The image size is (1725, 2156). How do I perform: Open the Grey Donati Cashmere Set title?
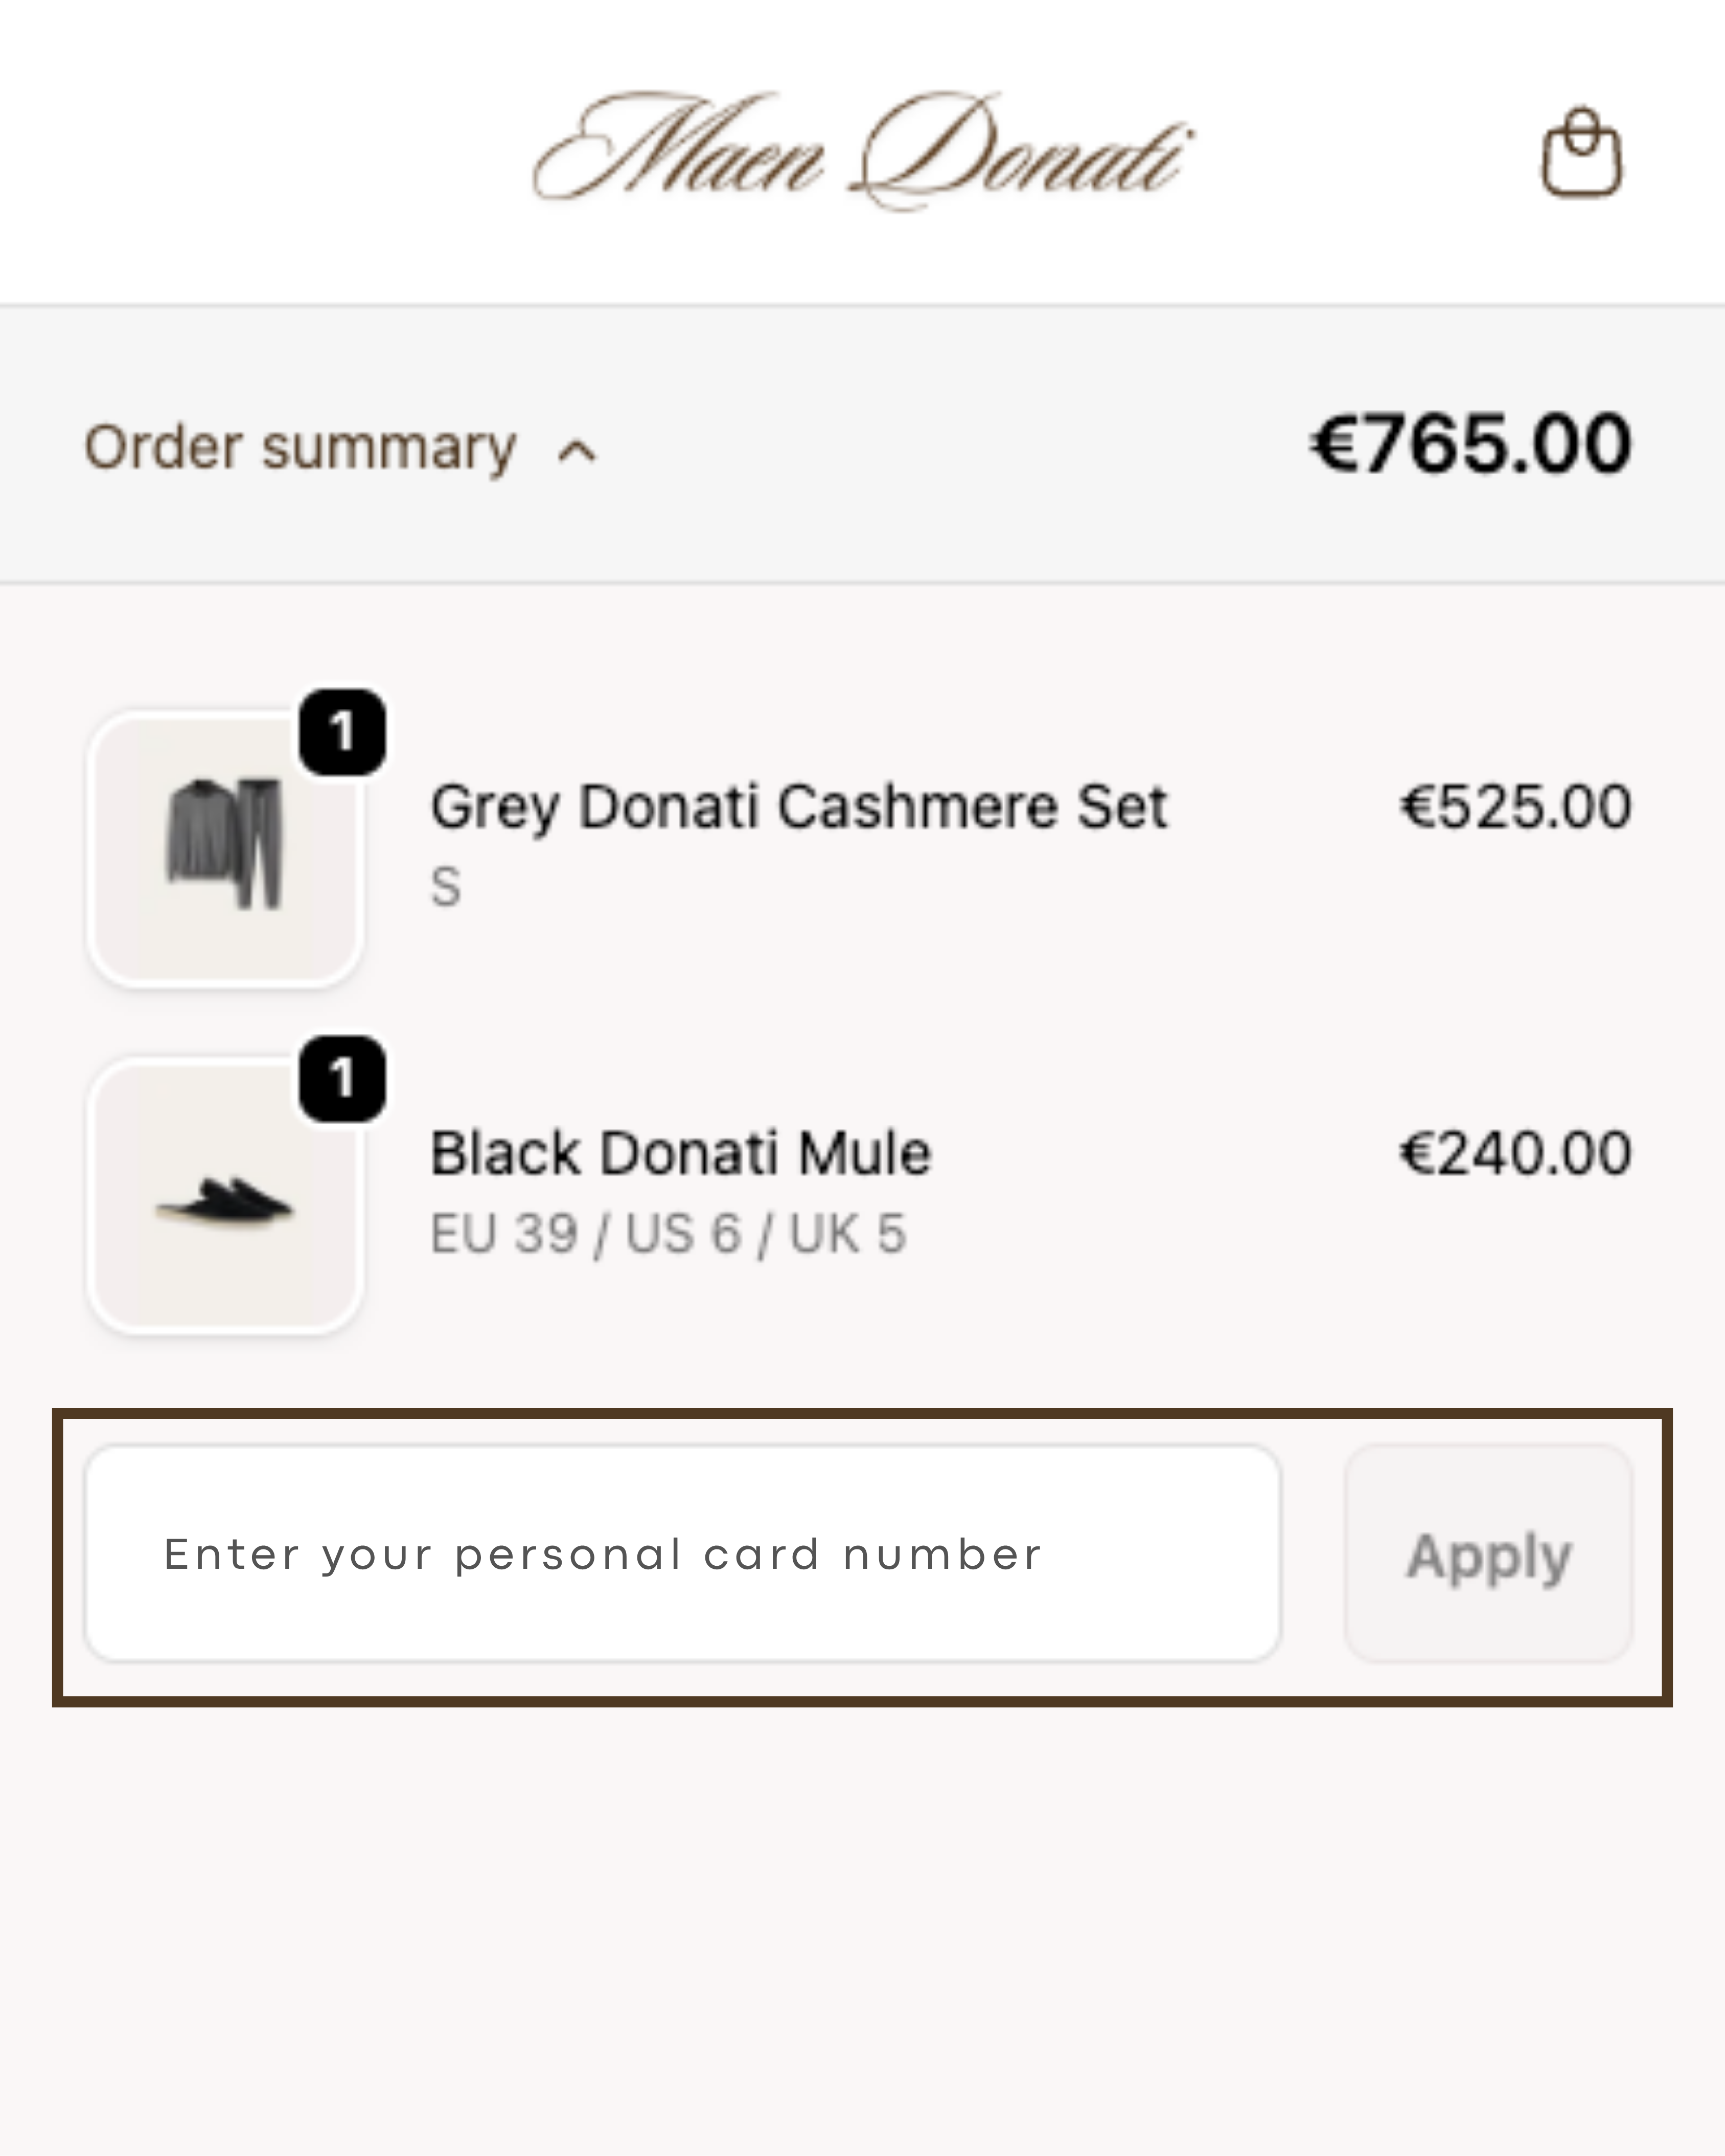pyautogui.click(x=798, y=806)
